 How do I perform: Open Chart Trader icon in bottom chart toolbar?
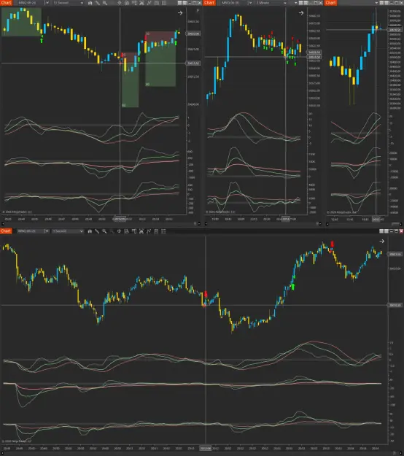pos(133,231)
